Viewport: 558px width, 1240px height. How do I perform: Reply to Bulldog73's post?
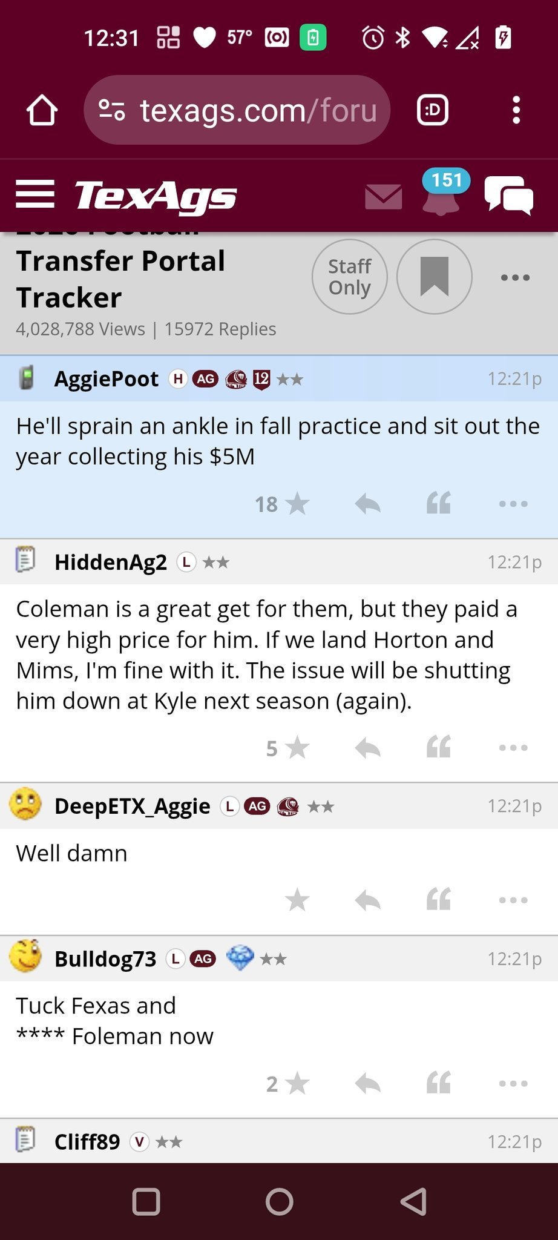[368, 1084]
